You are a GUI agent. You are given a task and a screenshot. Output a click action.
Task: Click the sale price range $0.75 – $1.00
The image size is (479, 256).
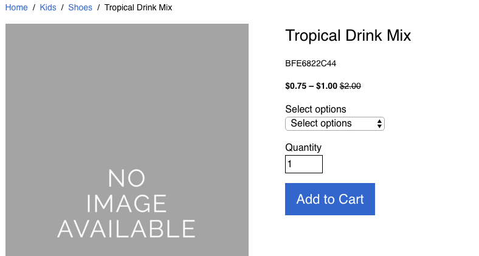(x=311, y=86)
